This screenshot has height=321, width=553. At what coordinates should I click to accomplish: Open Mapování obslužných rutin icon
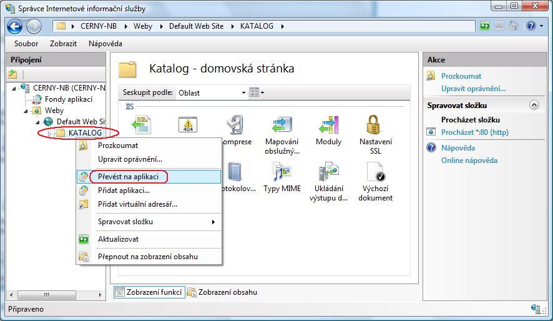pyautogui.click(x=281, y=126)
